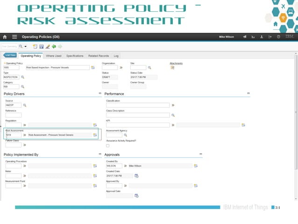Switch to the Where Used tab
298x224 pixels.
coord(54,56)
